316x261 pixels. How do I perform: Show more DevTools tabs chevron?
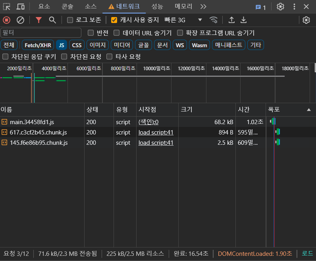(203, 7)
